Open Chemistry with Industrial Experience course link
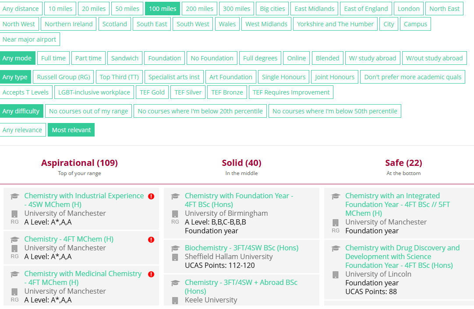The image size is (474, 309). [x=84, y=200]
